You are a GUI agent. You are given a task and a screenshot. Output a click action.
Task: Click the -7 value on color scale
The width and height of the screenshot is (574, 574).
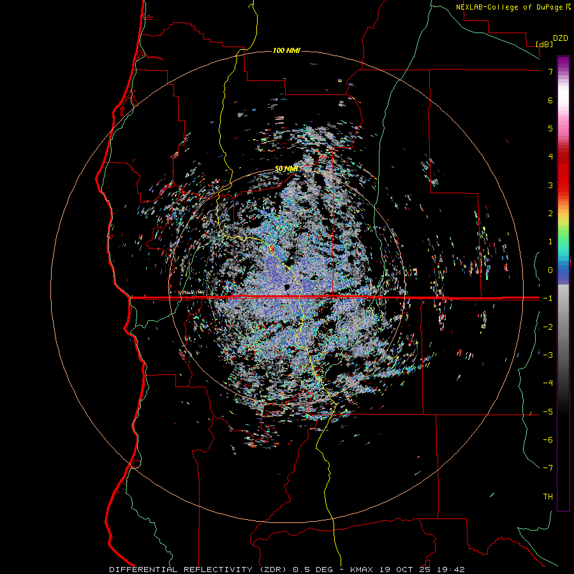click(x=548, y=468)
